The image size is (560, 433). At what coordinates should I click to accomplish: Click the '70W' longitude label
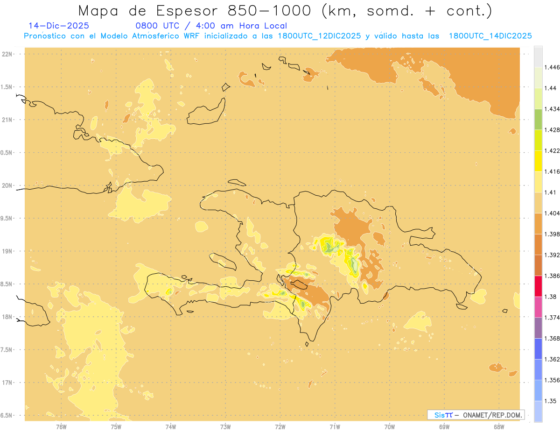tap(390, 426)
